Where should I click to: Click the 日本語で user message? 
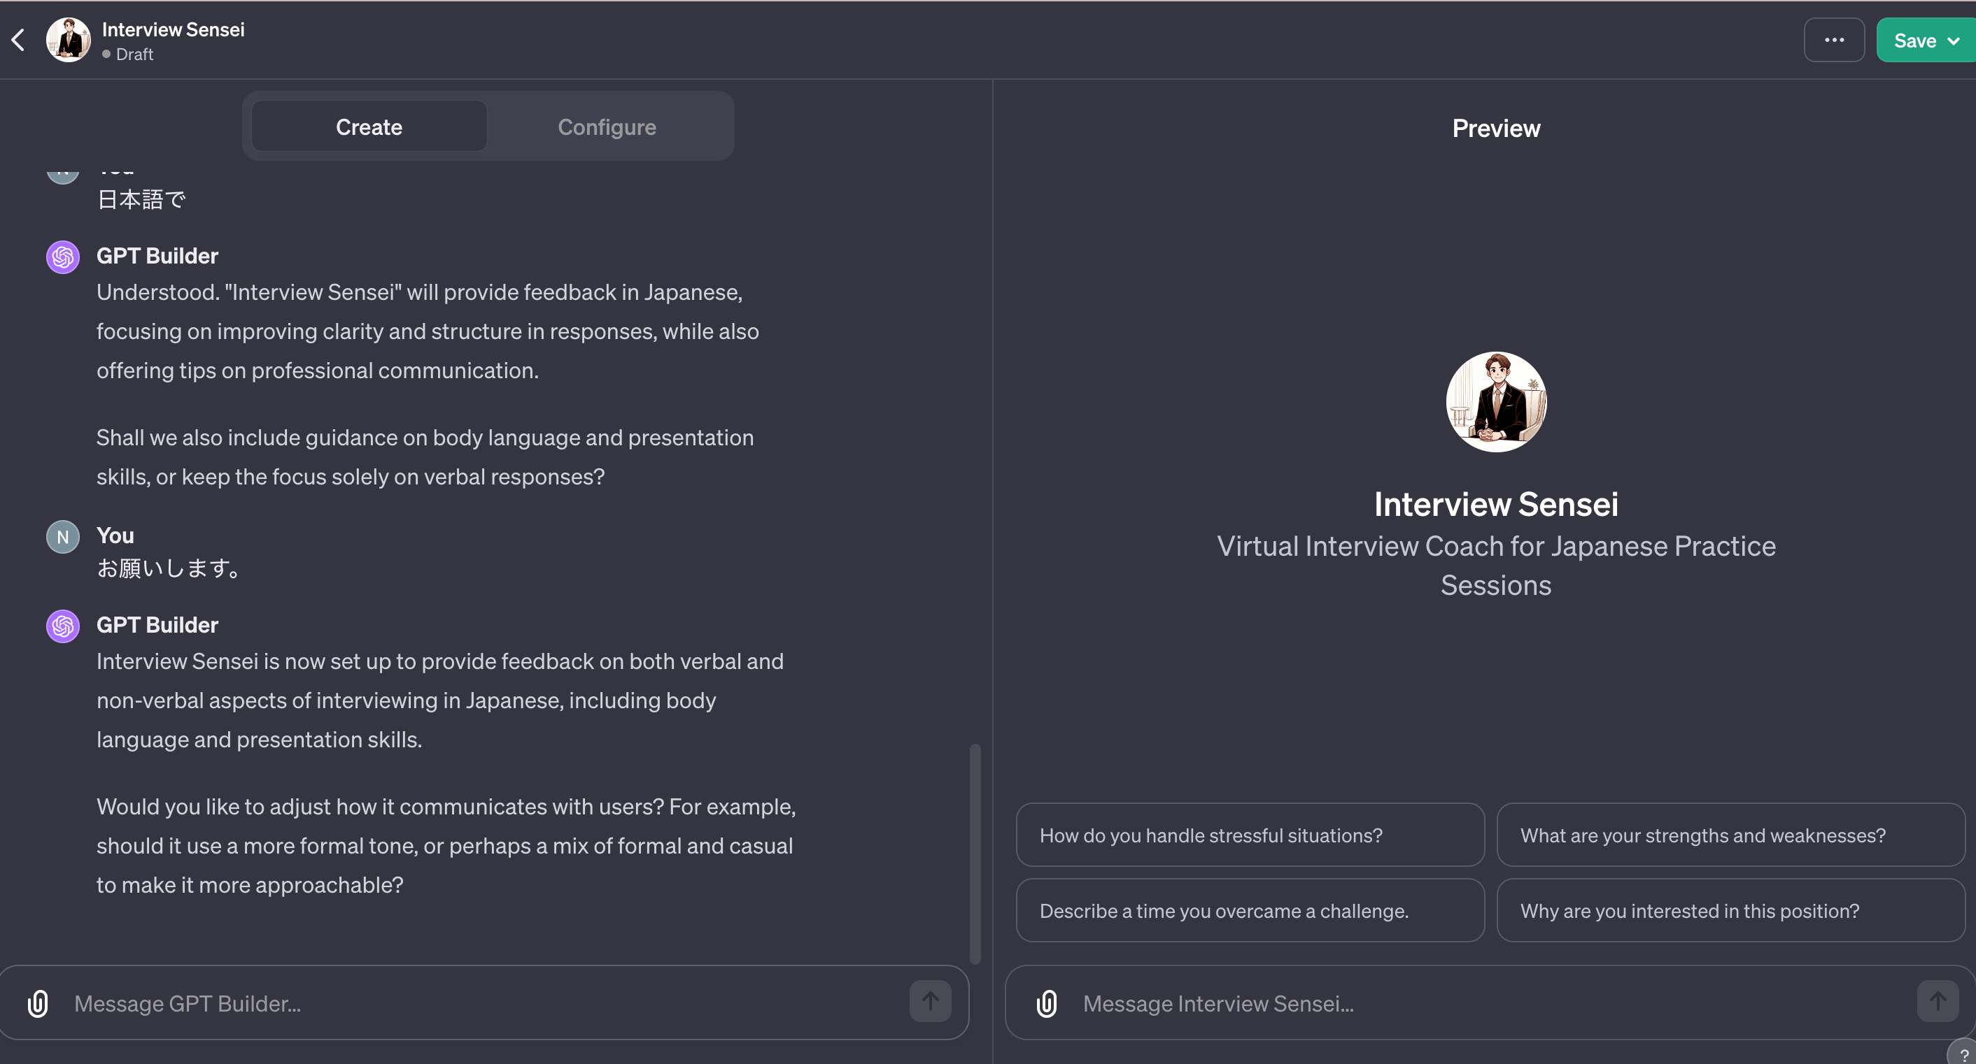[x=141, y=199]
